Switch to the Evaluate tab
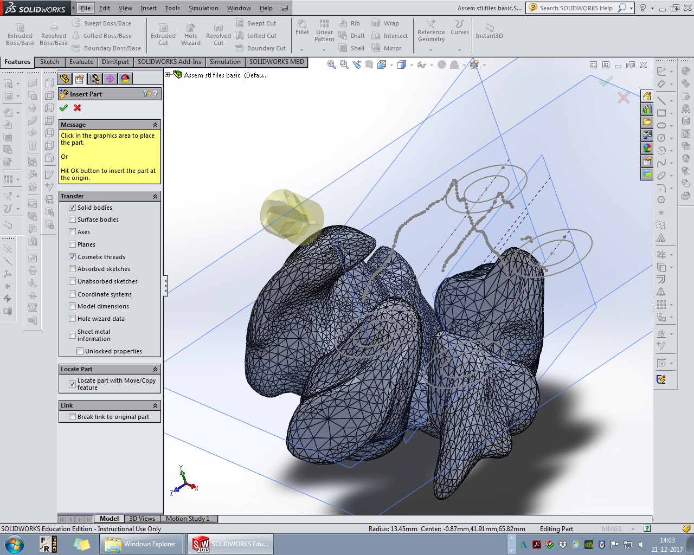694x555 pixels. click(x=81, y=62)
